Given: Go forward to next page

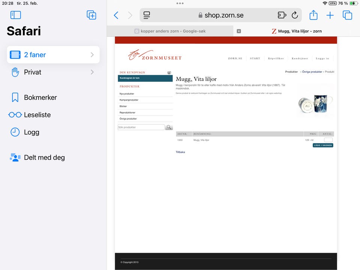Looking at the screenshot, I should (130, 15).
